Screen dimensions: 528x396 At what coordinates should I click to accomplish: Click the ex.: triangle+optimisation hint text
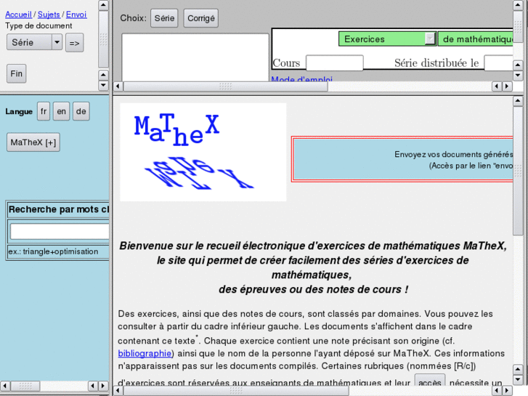53,251
